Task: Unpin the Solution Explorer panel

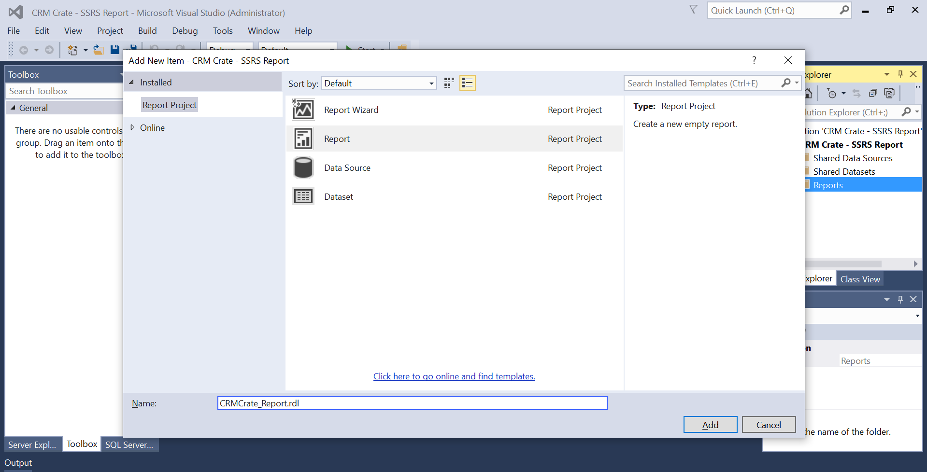Action: pos(900,74)
